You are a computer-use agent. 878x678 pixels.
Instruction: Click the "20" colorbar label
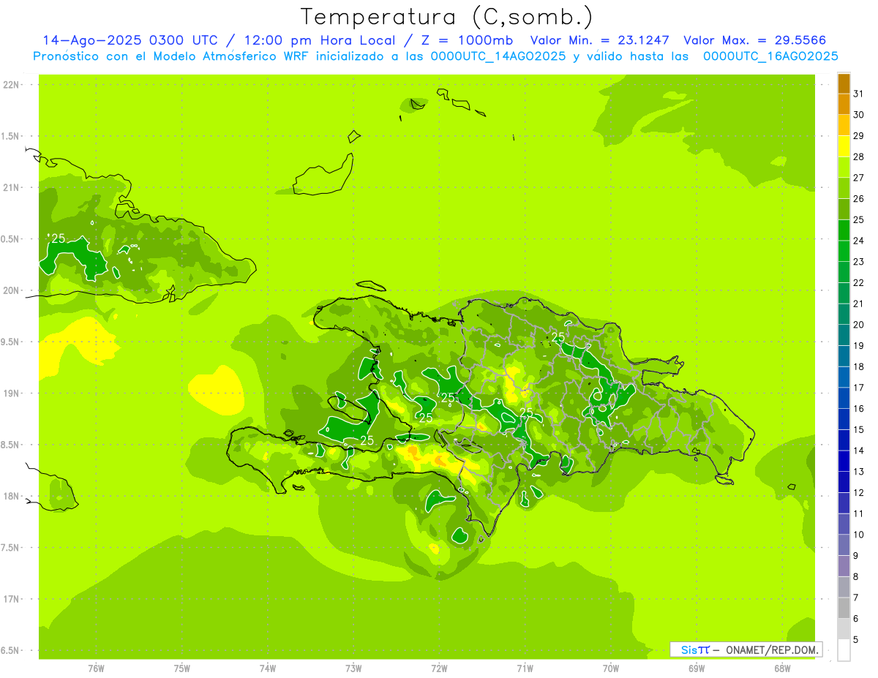coord(858,325)
